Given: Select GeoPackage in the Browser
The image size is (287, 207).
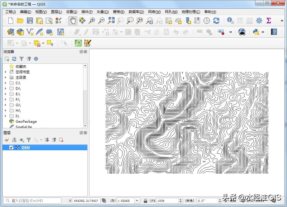Looking at the screenshot, I should [26, 121].
